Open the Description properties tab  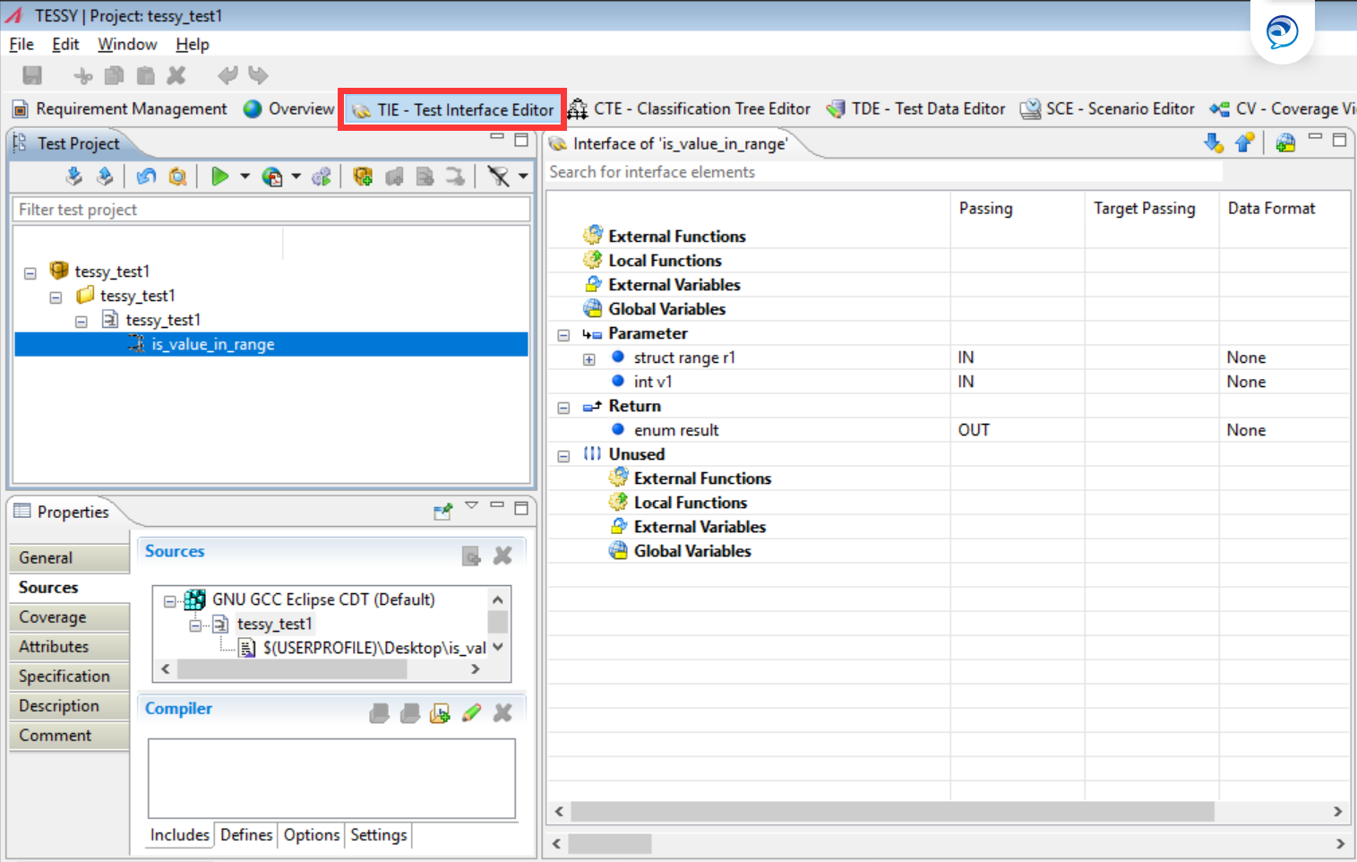[69, 706]
